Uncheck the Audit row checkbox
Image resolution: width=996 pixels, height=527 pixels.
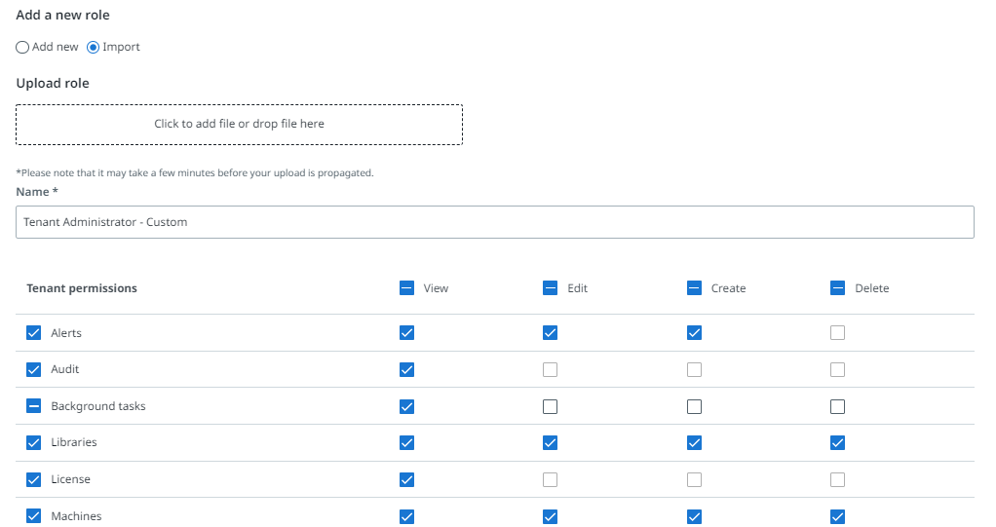pyautogui.click(x=33, y=370)
